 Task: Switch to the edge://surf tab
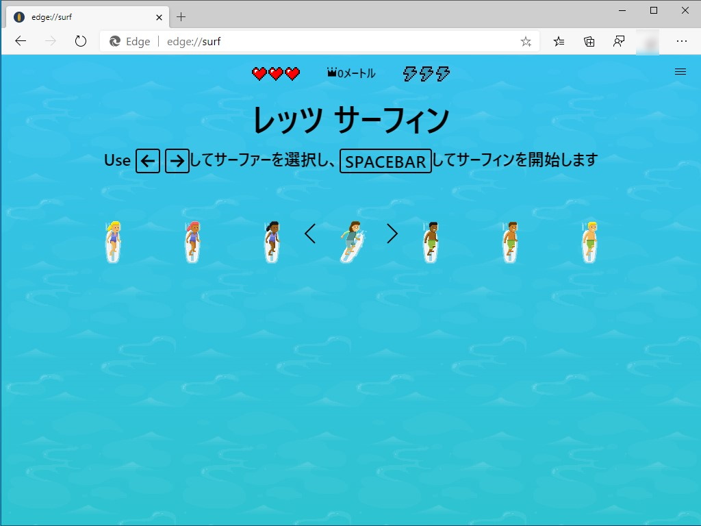[82, 17]
